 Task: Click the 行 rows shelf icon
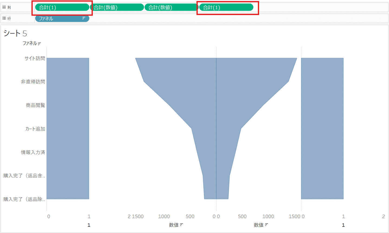click(x=4, y=18)
